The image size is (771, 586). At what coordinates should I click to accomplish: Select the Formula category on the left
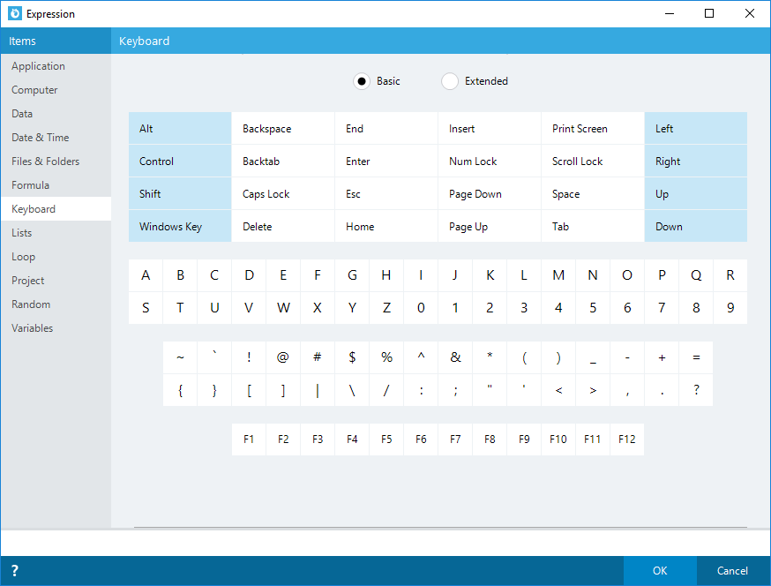tap(29, 184)
